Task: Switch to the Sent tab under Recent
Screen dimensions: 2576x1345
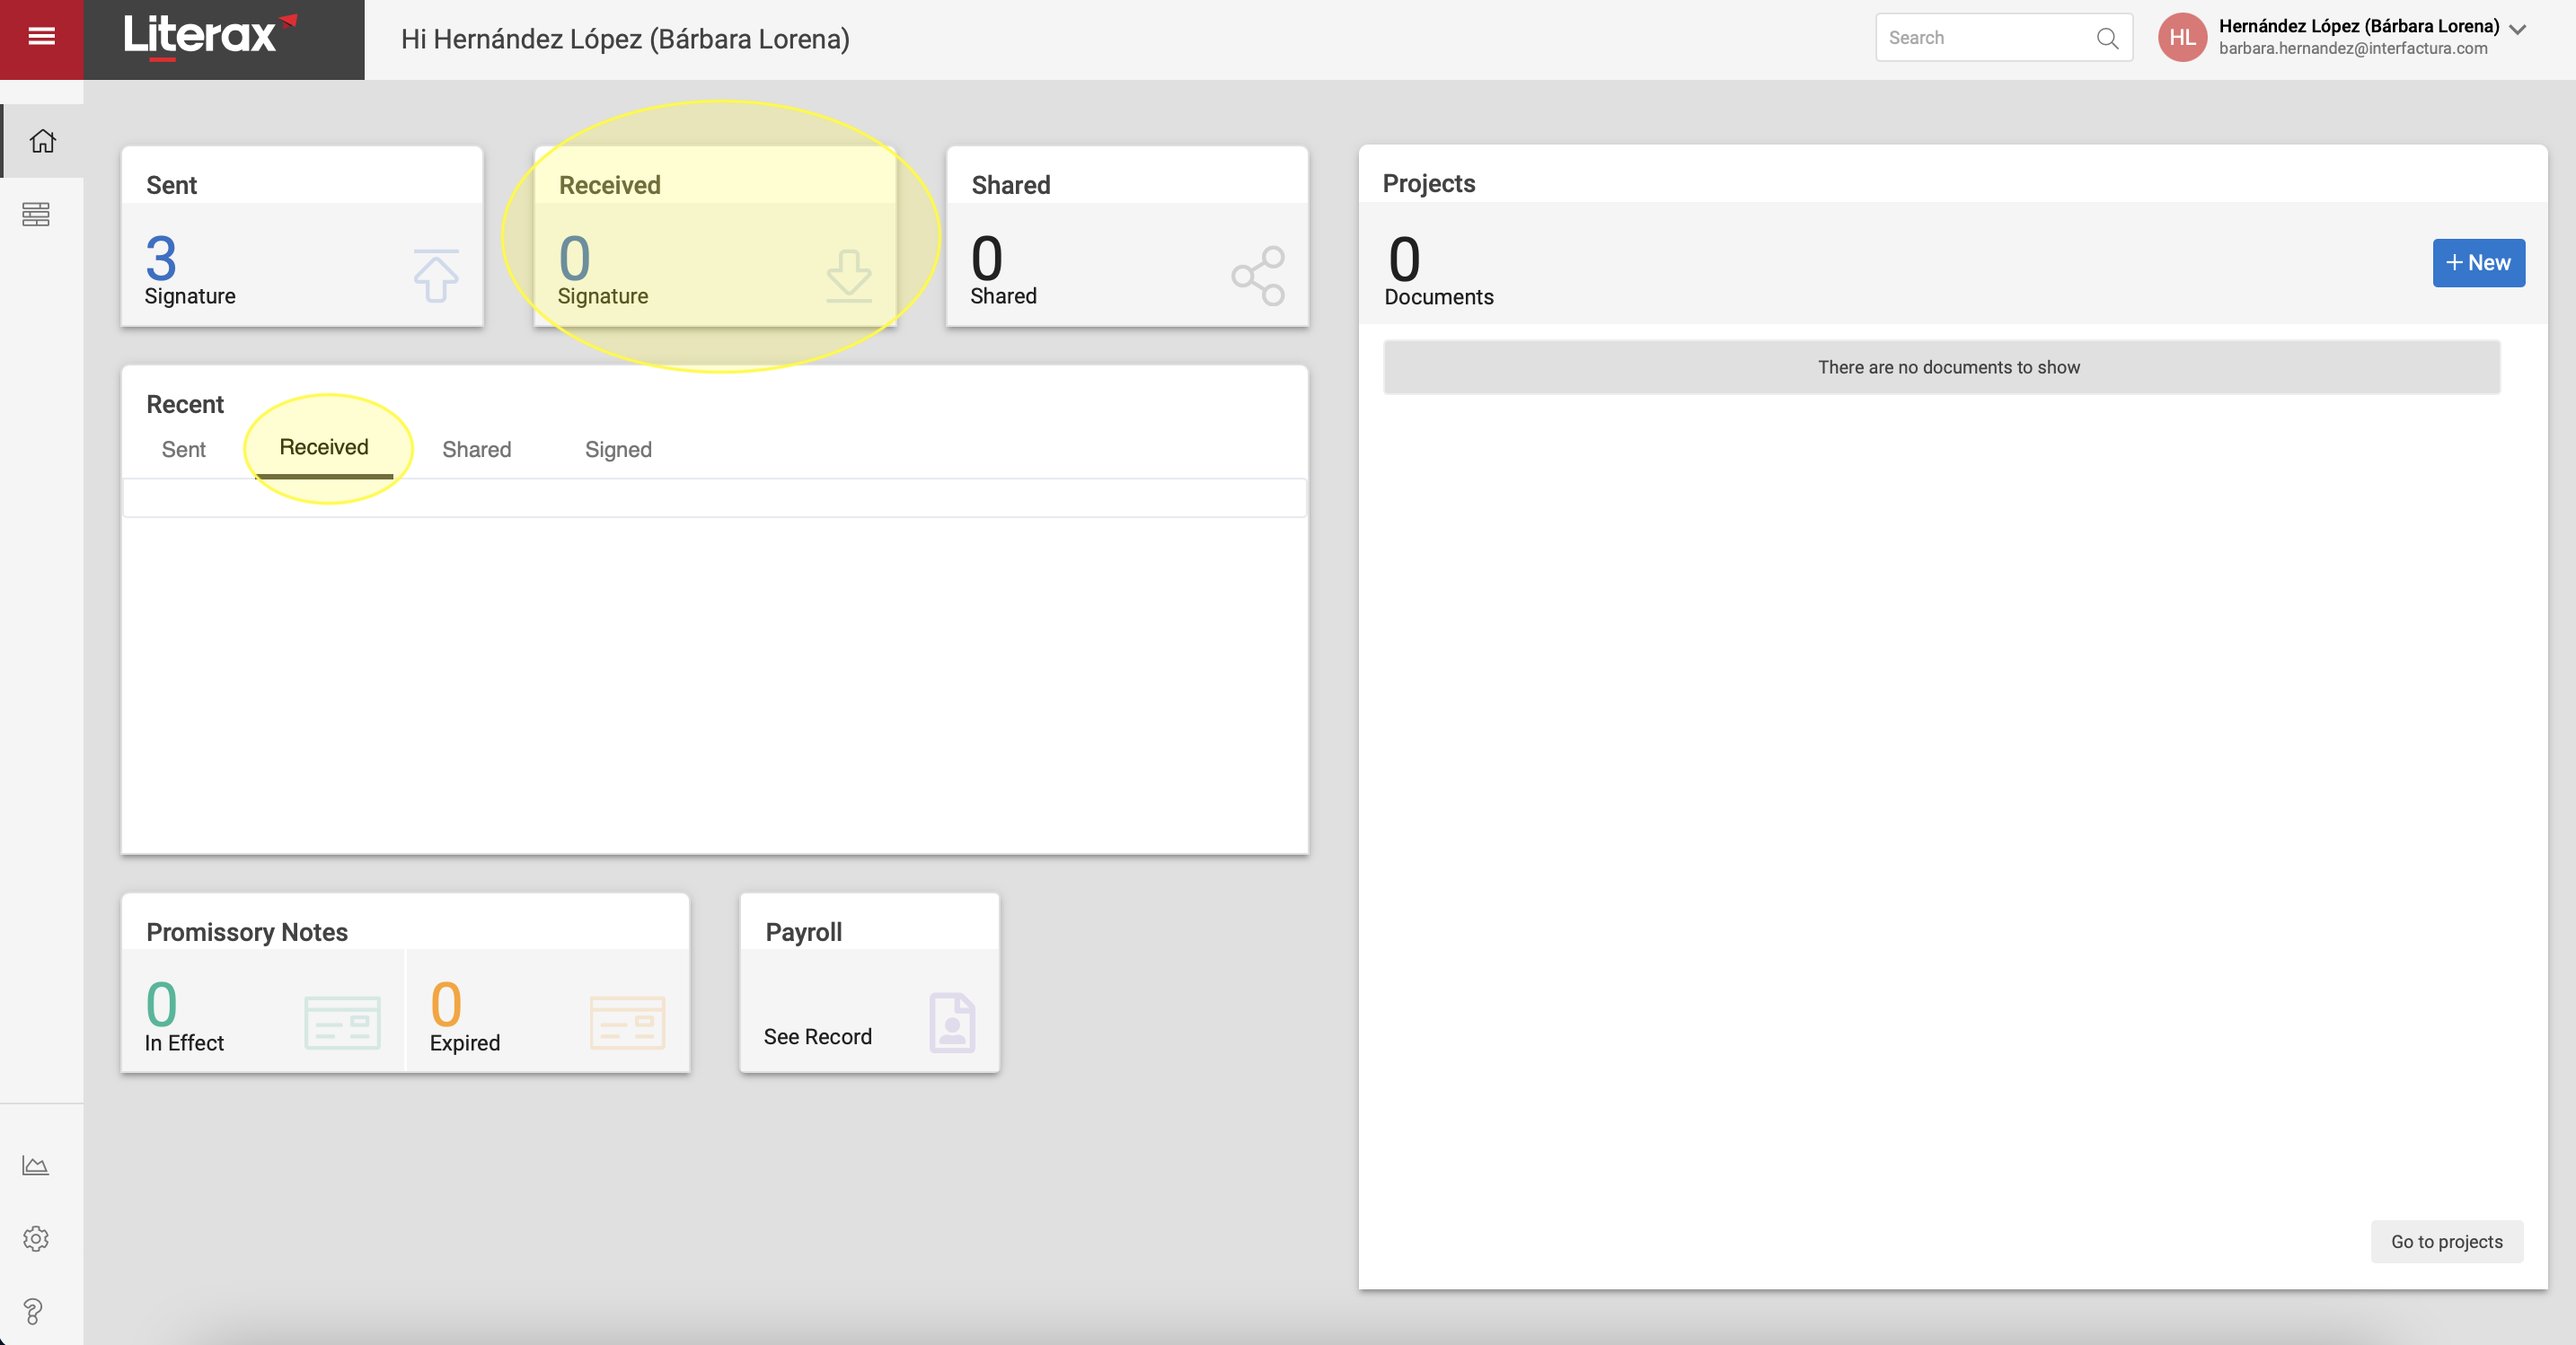Action: (x=183, y=450)
